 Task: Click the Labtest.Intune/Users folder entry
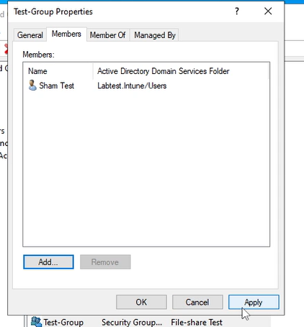pyautogui.click(x=132, y=86)
